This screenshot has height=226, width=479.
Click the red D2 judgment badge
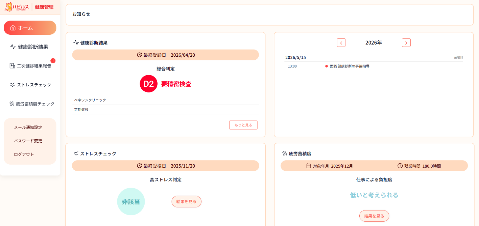(148, 84)
